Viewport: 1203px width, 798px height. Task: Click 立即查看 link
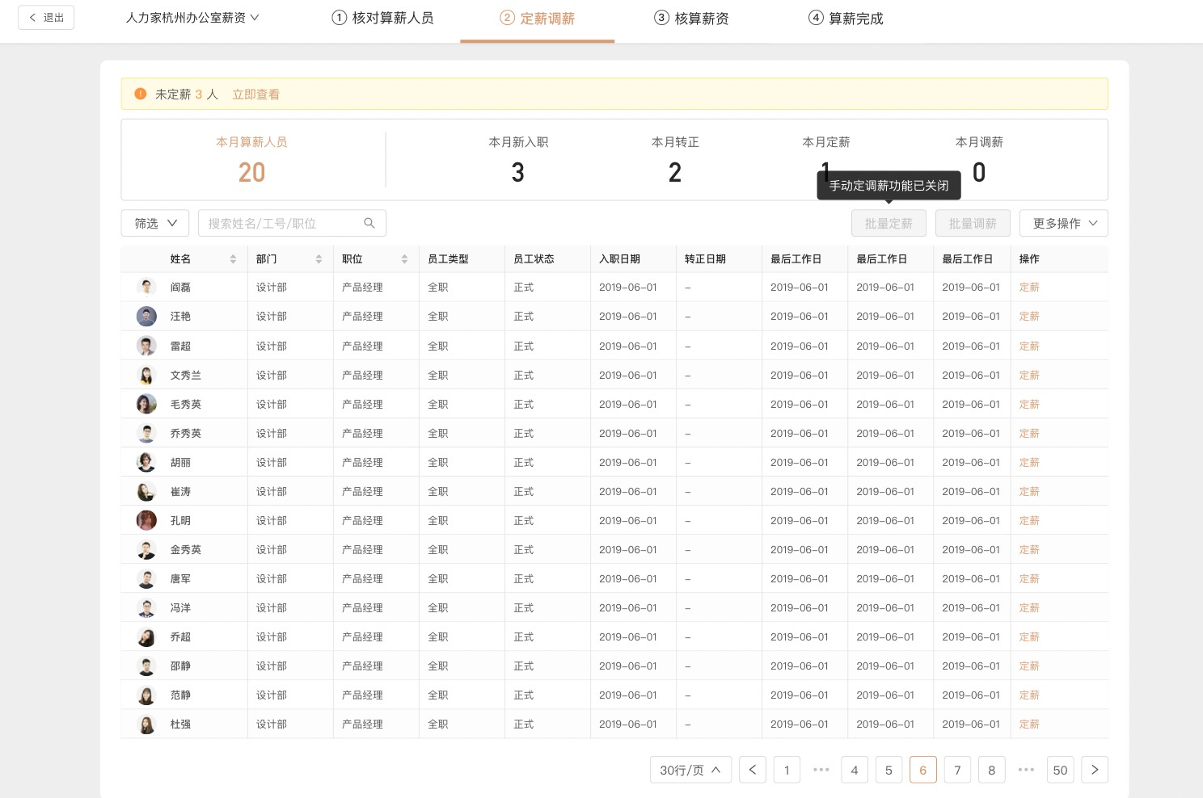255,94
